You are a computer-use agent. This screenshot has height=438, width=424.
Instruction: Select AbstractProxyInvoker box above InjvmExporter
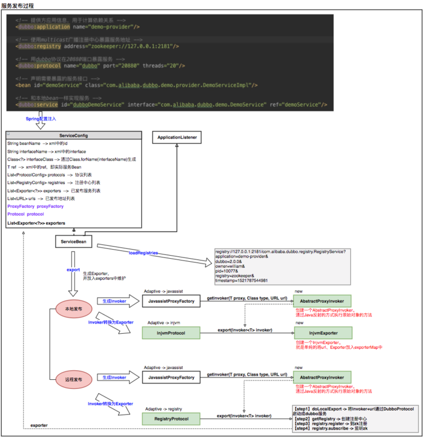click(322, 301)
